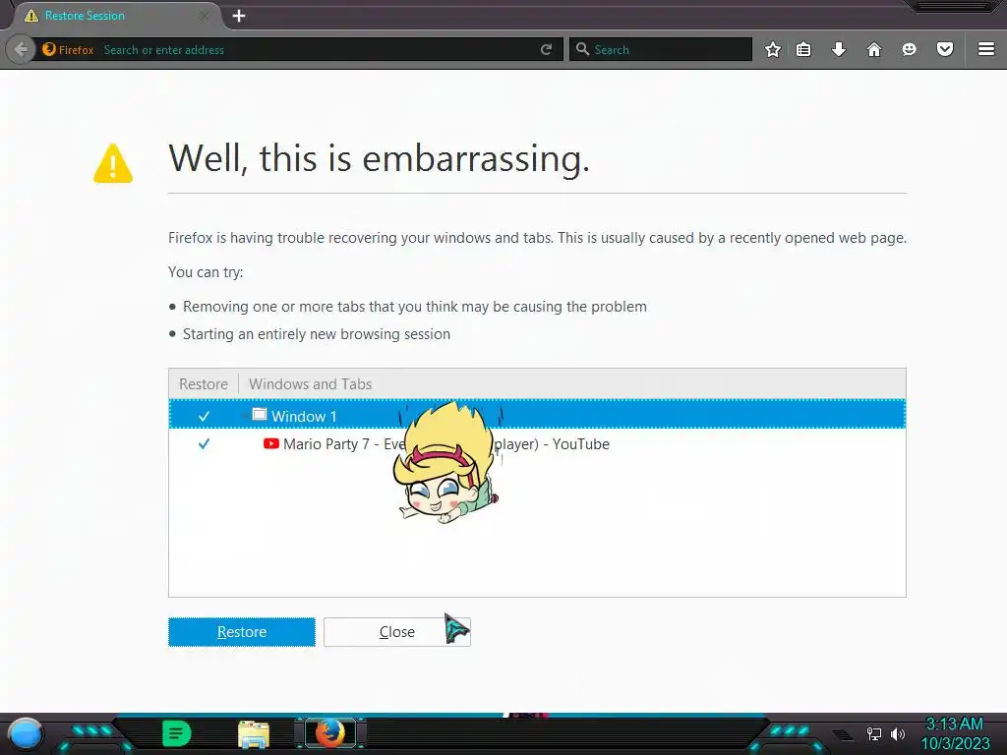Click the Restore column header

pyautogui.click(x=204, y=384)
